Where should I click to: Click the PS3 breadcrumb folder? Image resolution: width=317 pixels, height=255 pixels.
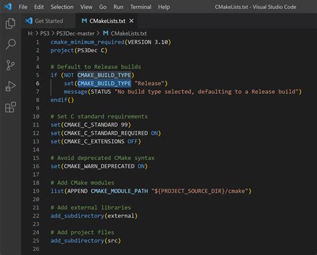click(45, 33)
